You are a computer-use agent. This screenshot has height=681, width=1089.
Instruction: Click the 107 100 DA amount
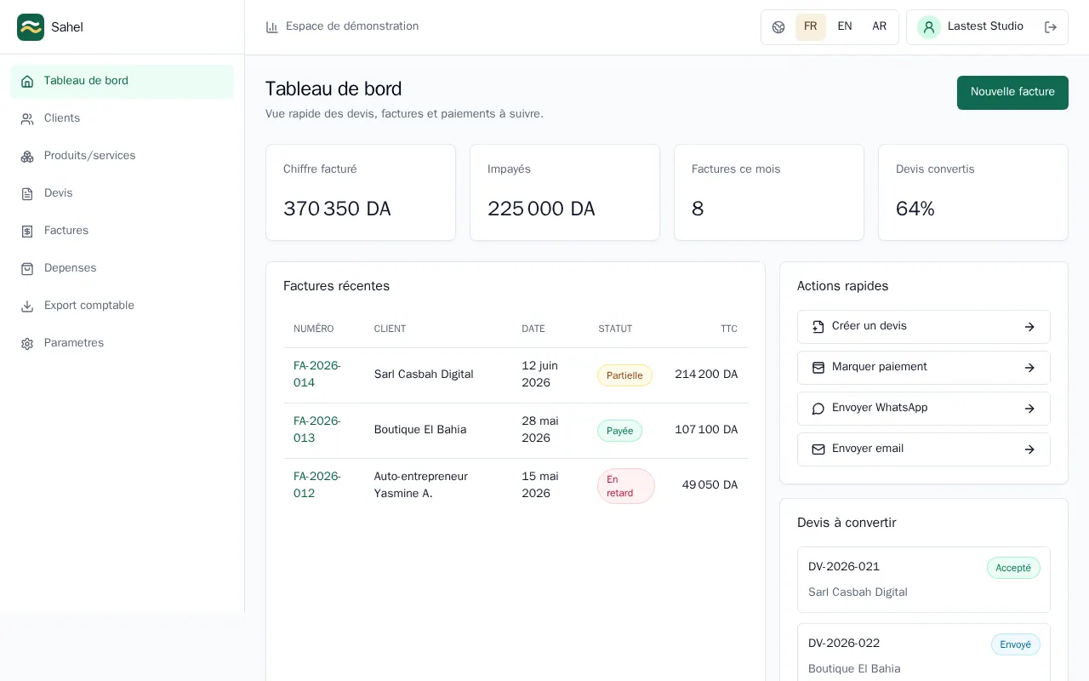pos(706,430)
